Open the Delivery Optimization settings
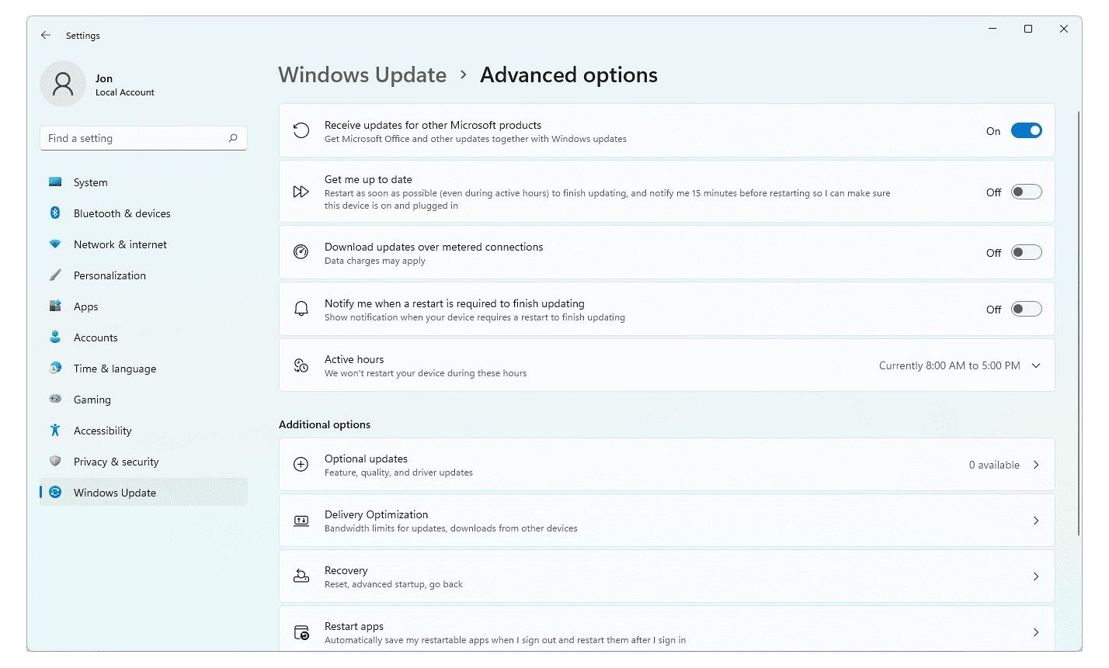 (666, 521)
